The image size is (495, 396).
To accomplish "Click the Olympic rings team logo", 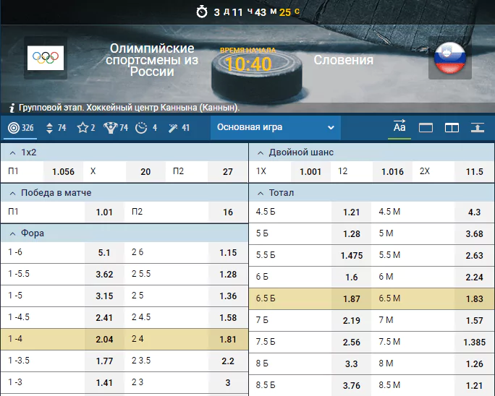I will click(46, 58).
